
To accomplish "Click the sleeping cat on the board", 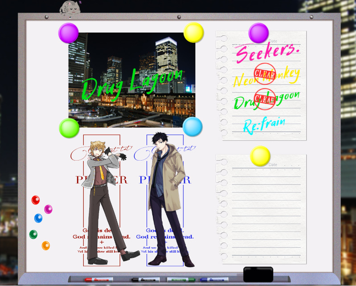I will pyautogui.click(x=70, y=7).
